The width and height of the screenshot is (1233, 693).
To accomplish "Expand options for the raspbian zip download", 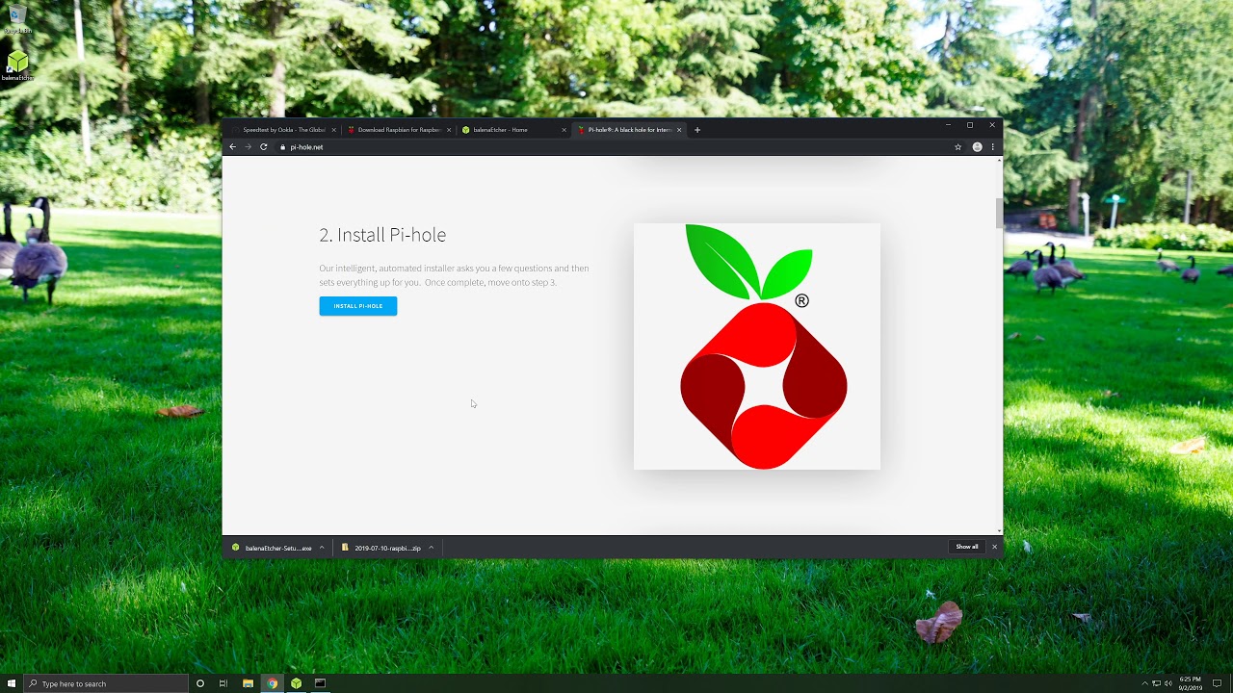I will tap(431, 548).
